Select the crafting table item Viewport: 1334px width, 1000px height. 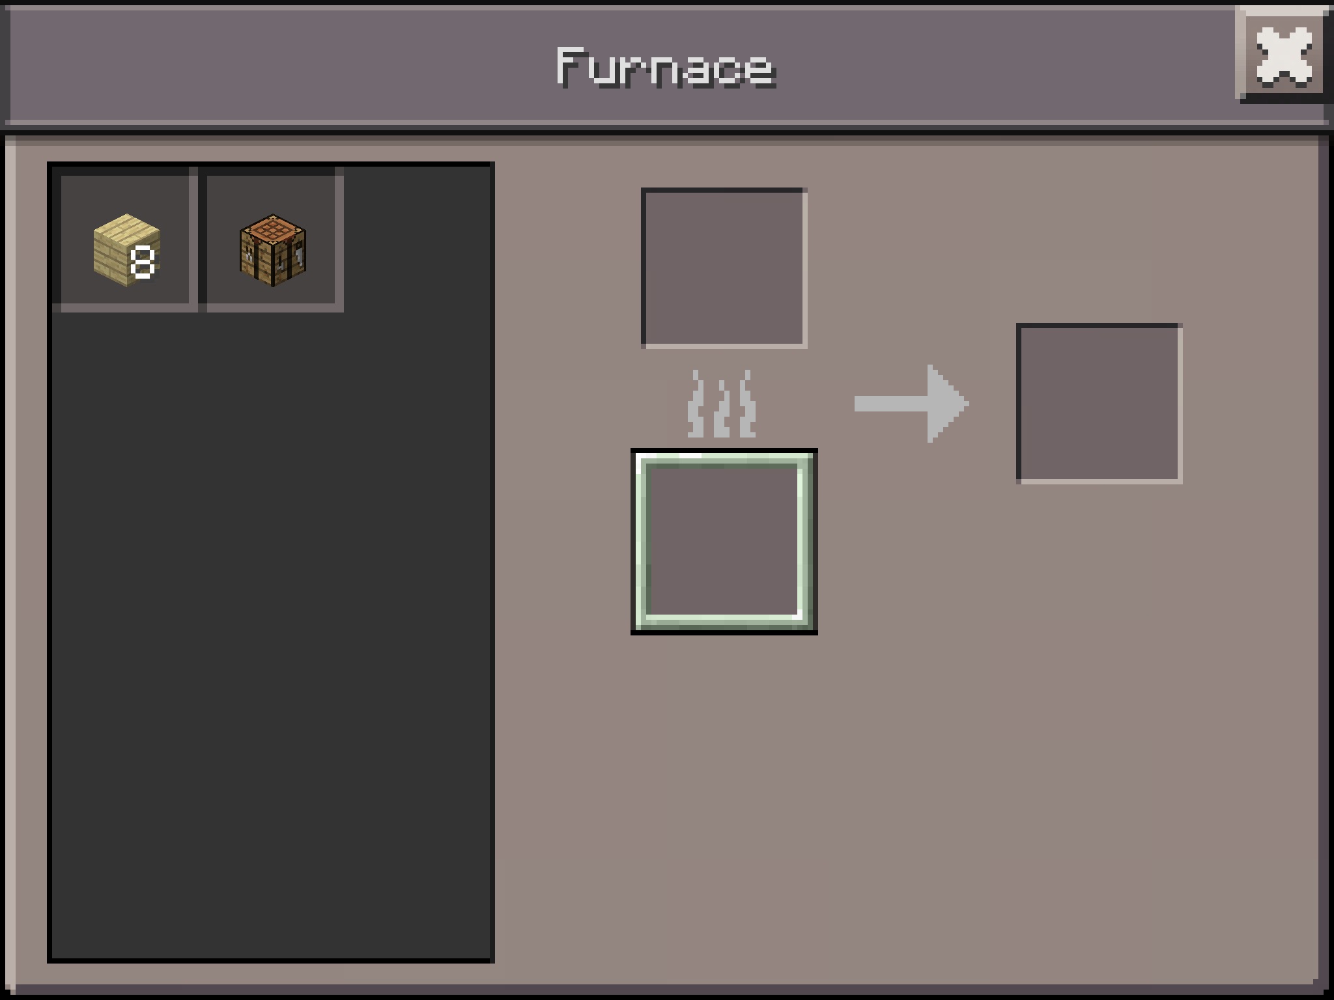click(273, 250)
